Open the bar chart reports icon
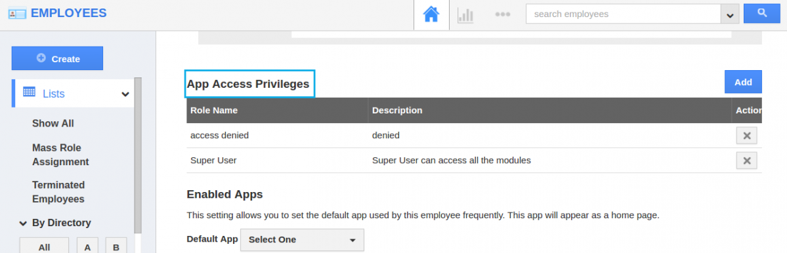The width and height of the screenshot is (787, 253). click(x=465, y=15)
